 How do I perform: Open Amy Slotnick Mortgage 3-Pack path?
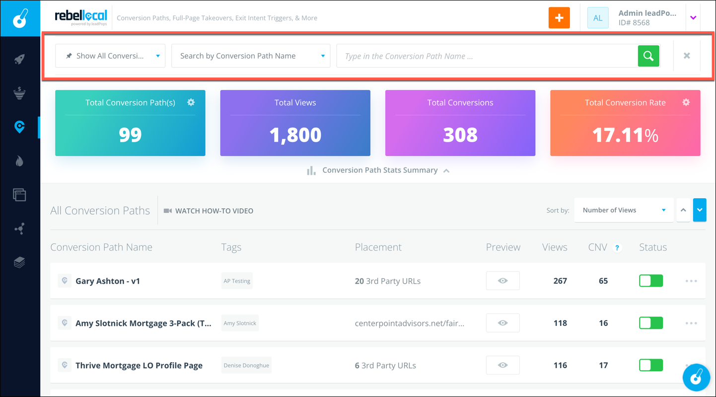[x=143, y=323]
